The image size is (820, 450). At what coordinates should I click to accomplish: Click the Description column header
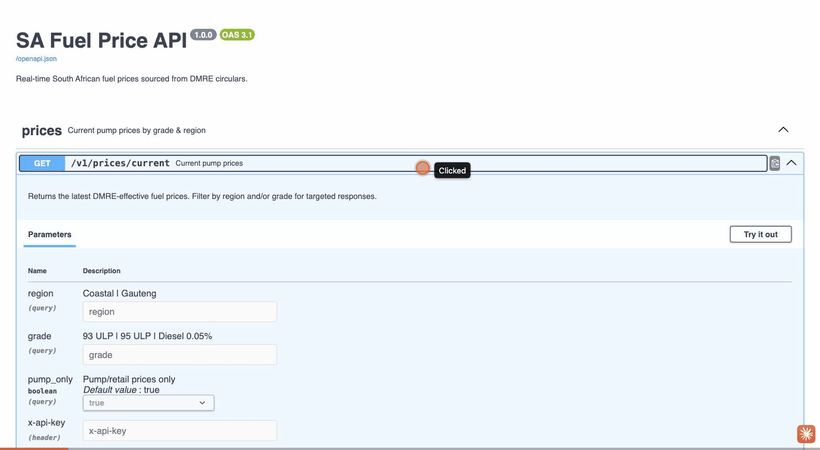[101, 271]
